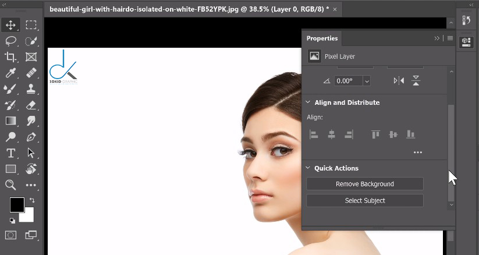Image resolution: width=479 pixels, height=255 pixels.
Task: Open the Properties dock icon on the right
Action: (x=466, y=42)
